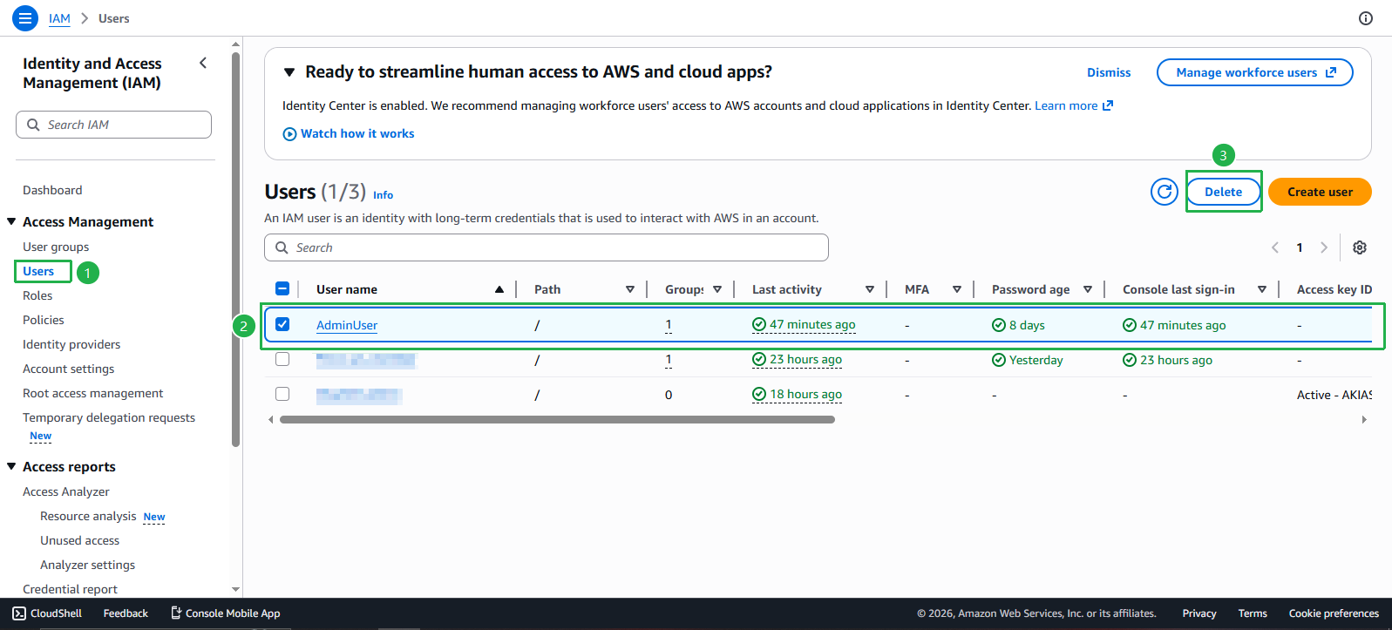Open the page info panel icon
The height and width of the screenshot is (630, 1392).
point(1366,18)
